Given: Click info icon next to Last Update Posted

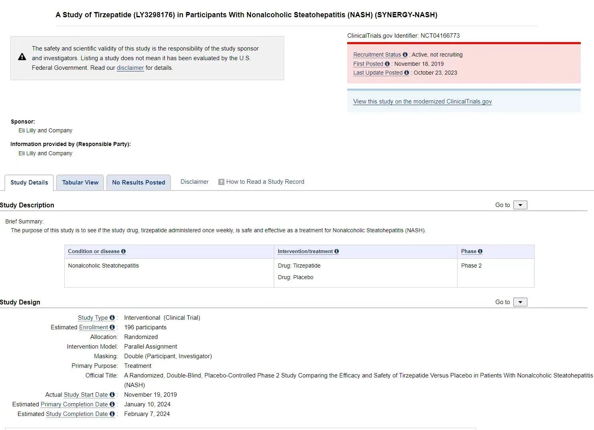Looking at the screenshot, I should point(407,73).
